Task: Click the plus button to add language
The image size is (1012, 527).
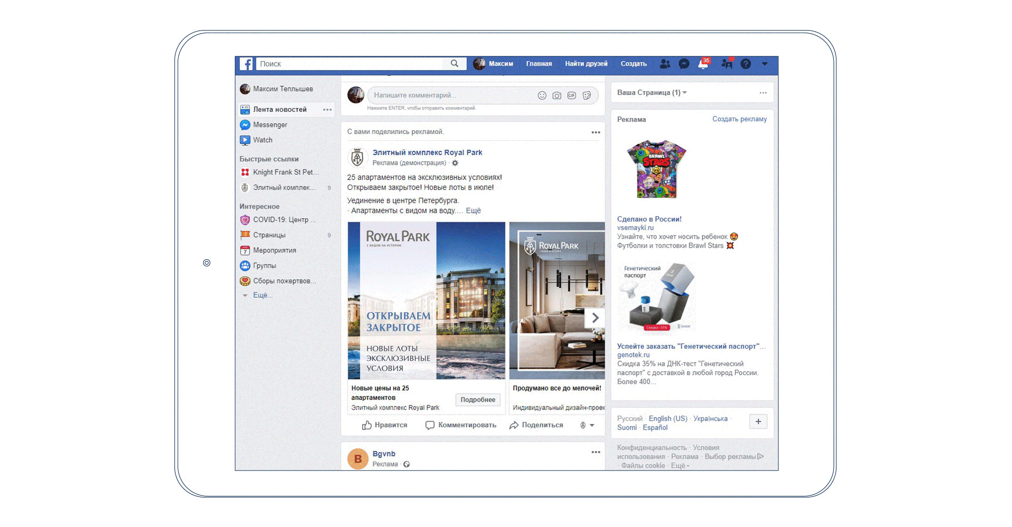Action: 758,422
